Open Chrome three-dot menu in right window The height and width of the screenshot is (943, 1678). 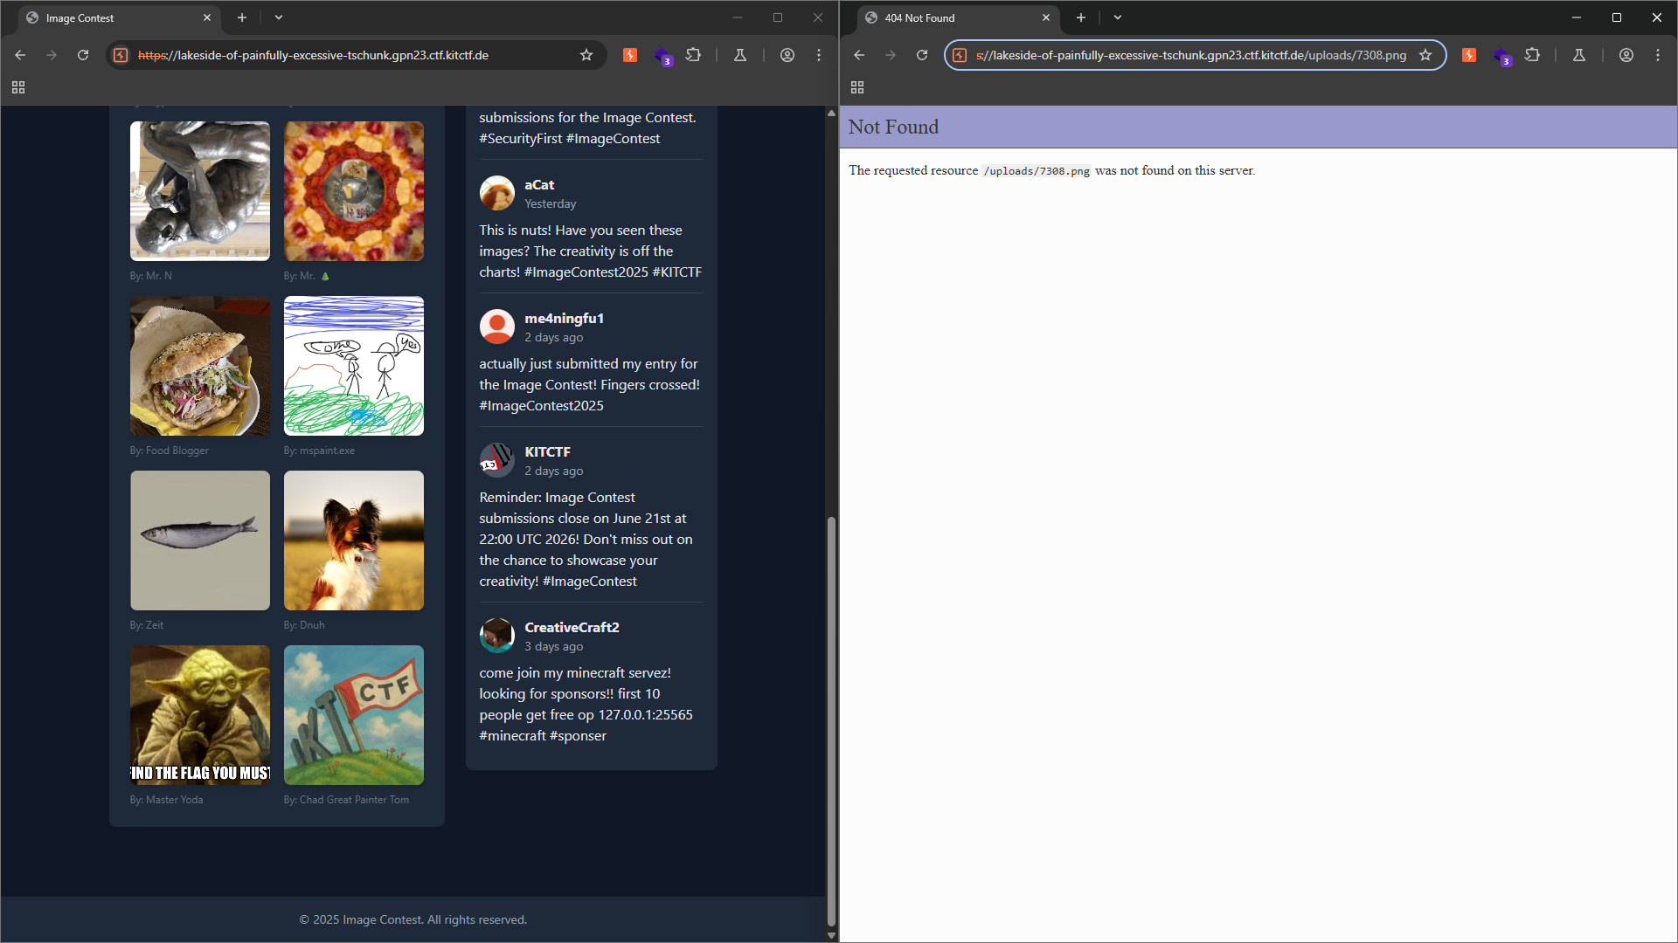pyautogui.click(x=1658, y=55)
